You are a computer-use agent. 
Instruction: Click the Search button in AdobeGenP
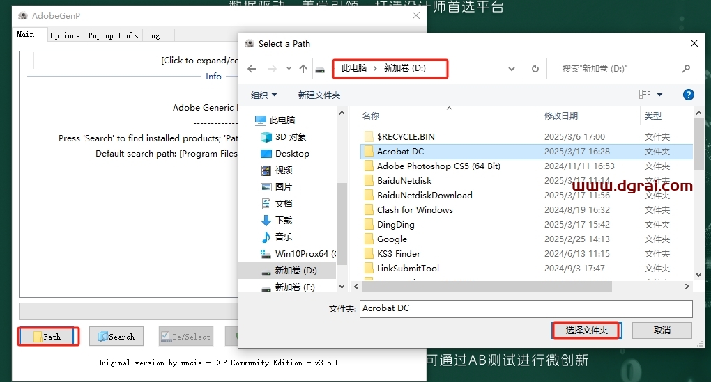[x=116, y=336]
